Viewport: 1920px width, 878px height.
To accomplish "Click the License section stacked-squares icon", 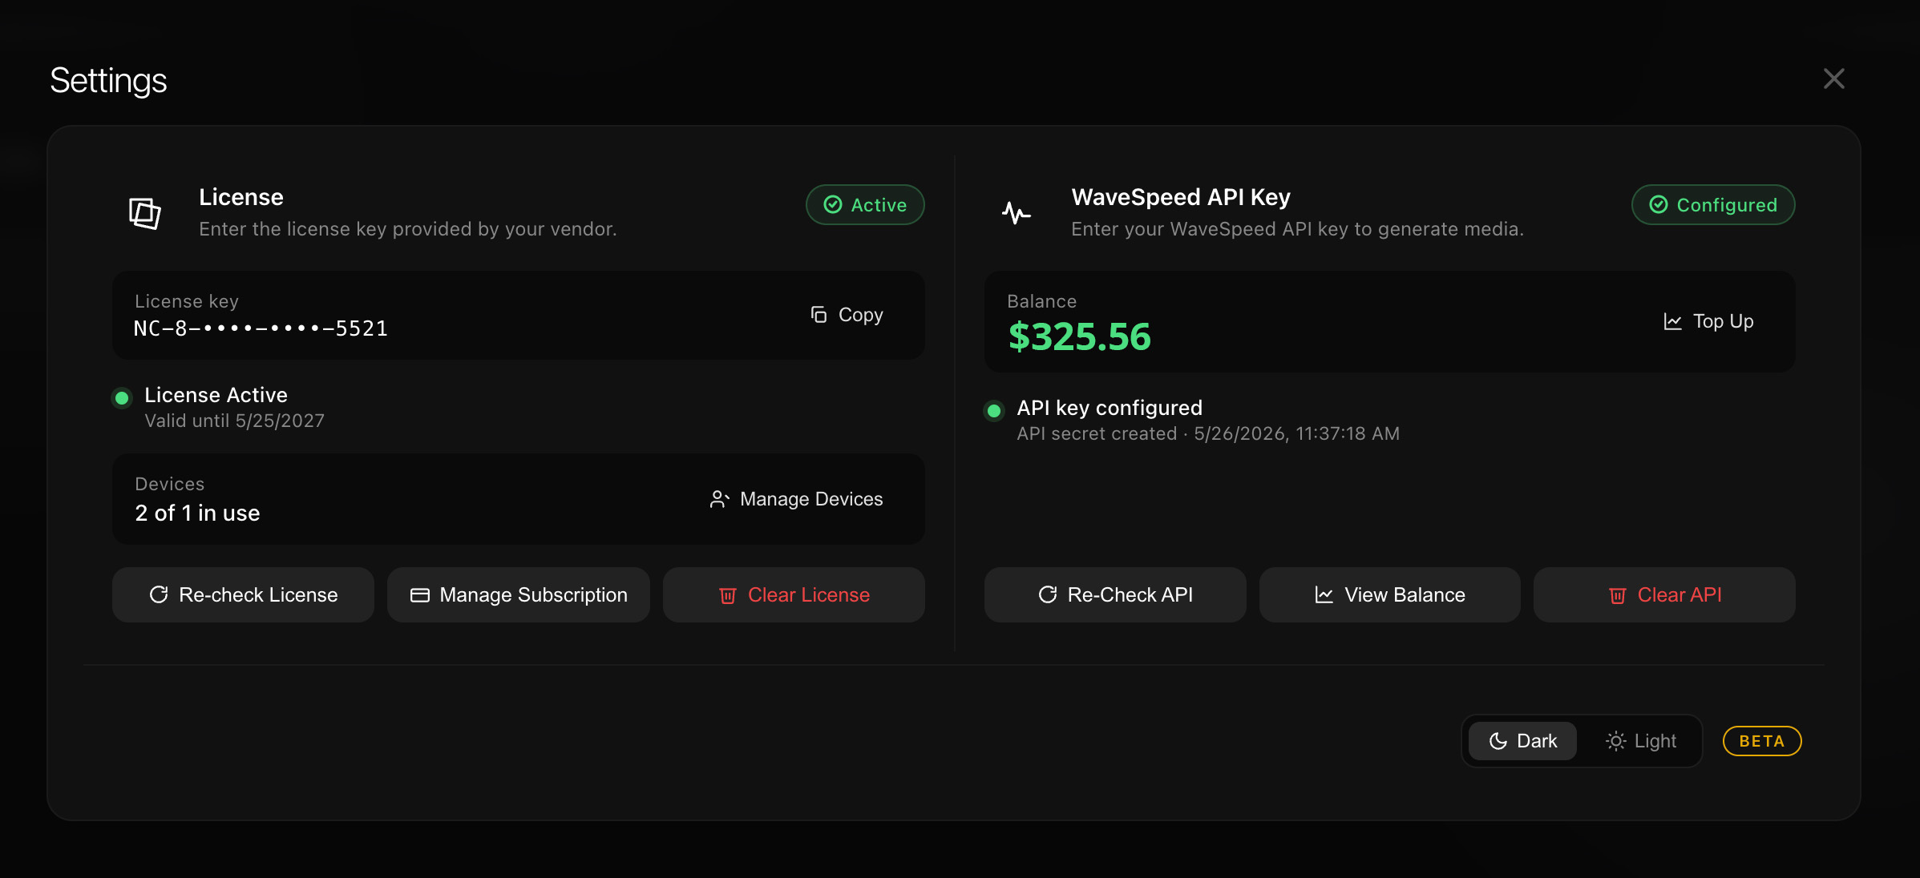I will click(x=145, y=213).
